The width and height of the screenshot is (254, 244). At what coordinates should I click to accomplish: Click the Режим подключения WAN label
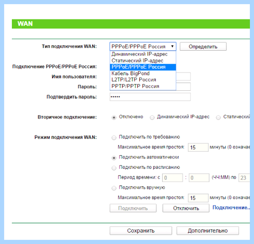tap(66, 138)
